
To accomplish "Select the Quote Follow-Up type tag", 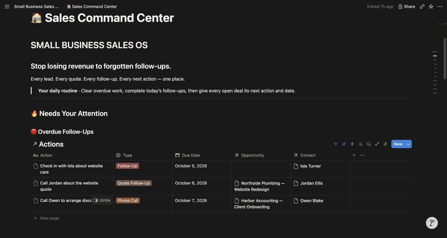I will [134, 183].
